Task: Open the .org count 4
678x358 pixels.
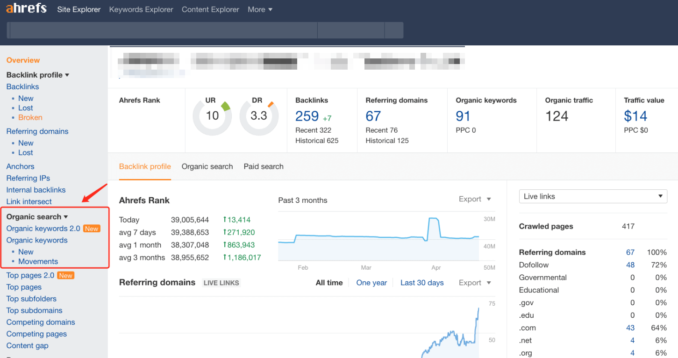Action: 632,353
